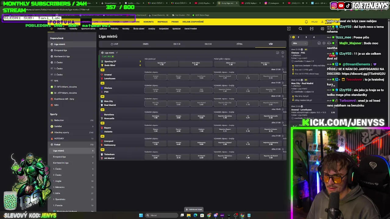Click the info icon under Chelsea - PSG betslip entry
390x219 pixels.
pos(293,61)
